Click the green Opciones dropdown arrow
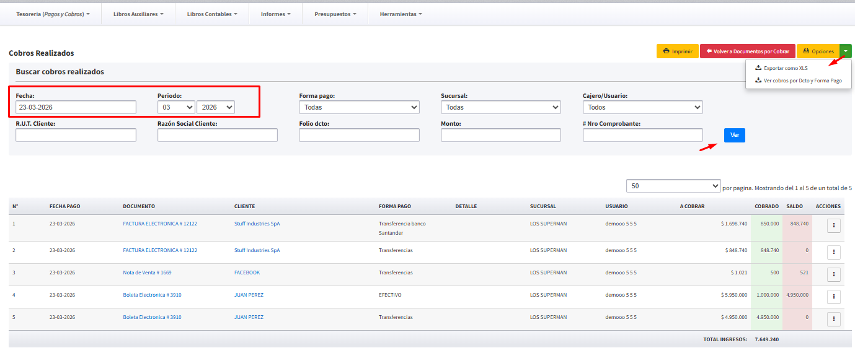Viewport: 855px width, 358px height. (x=846, y=51)
